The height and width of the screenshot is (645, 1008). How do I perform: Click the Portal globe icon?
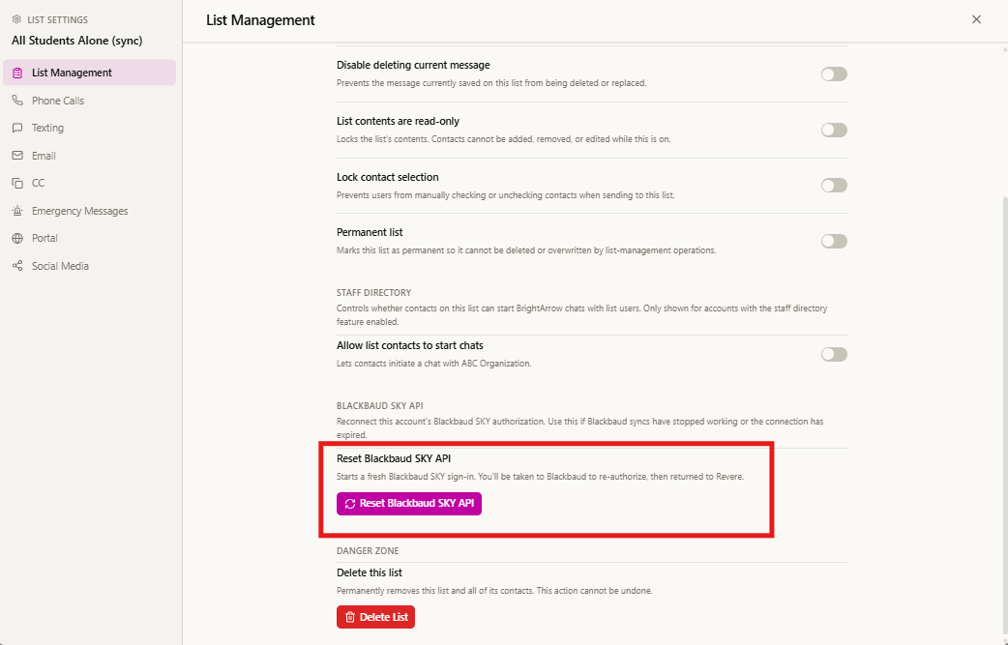point(17,238)
